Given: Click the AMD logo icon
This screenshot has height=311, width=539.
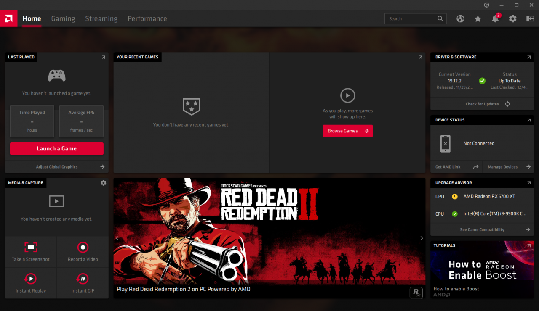Looking at the screenshot, I should pyautogui.click(x=8, y=18).
